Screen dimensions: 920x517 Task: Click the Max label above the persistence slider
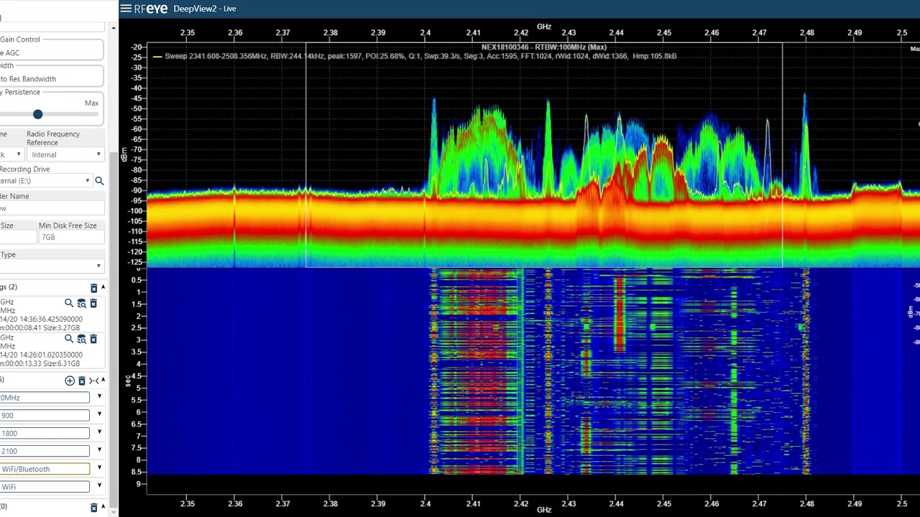91,103
